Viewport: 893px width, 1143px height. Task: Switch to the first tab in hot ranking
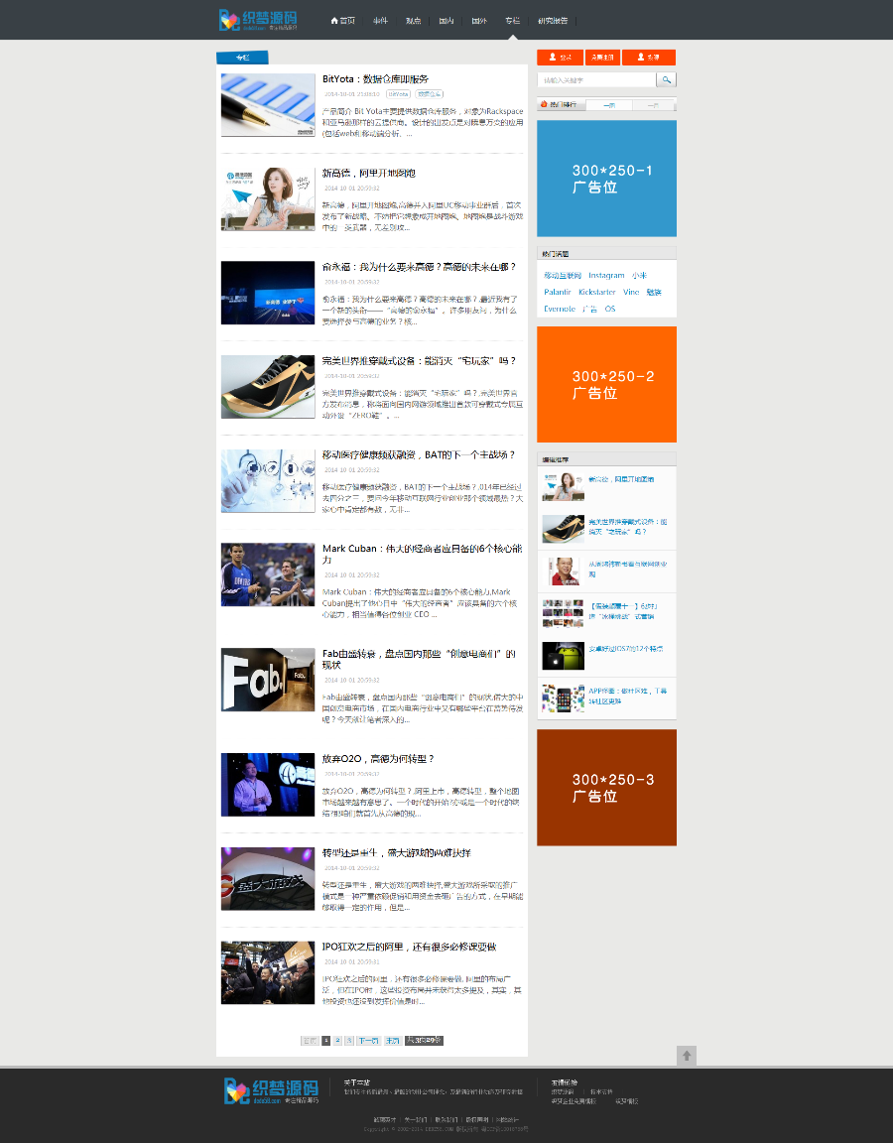pyautogui.click(x=610, y=105)
